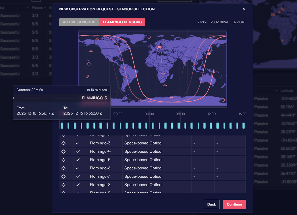Toggle the checkmark for Flamingo-6

pyautogui.click(x=78, y=168)
